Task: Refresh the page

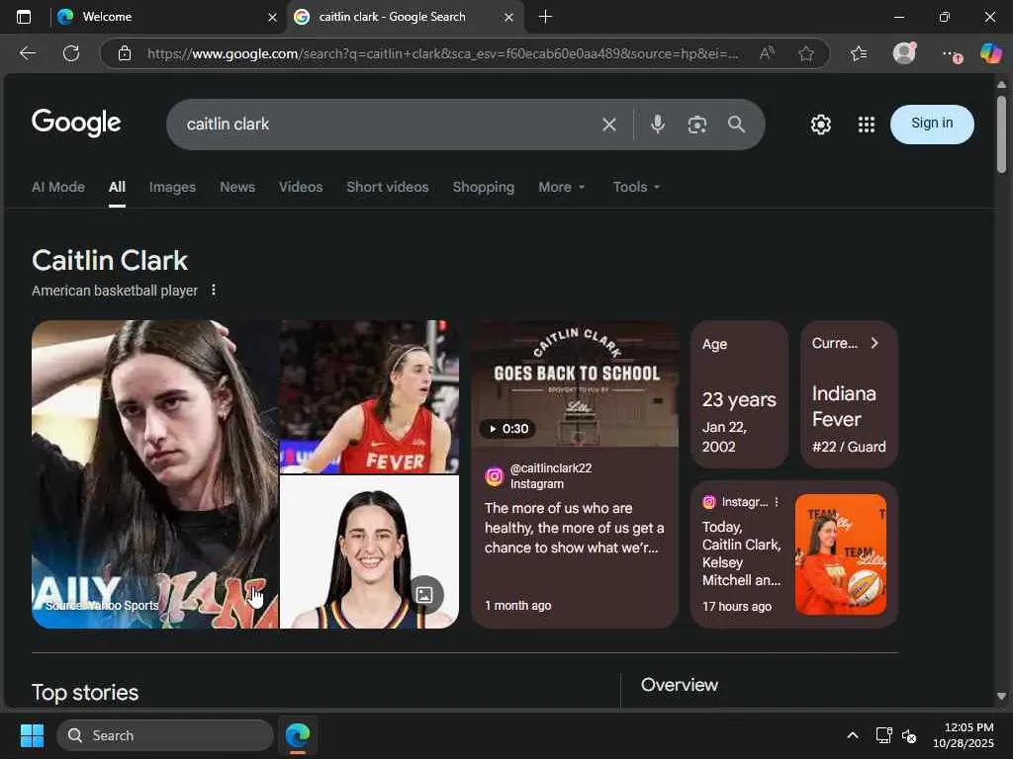Action: [71, 53]
